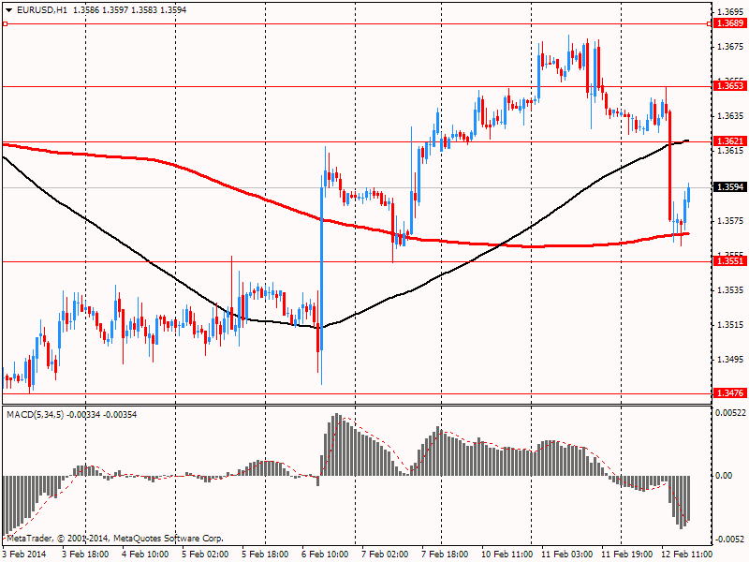Click the 3 Feb 2014 time label
This screenshot has height=562, width=749.
pos(24,554)
